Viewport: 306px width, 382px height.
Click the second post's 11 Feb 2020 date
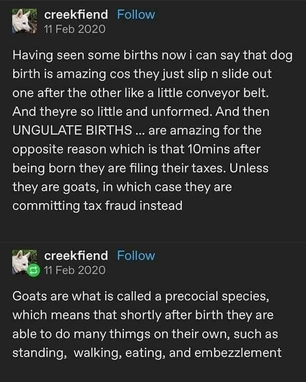(75, 270)
